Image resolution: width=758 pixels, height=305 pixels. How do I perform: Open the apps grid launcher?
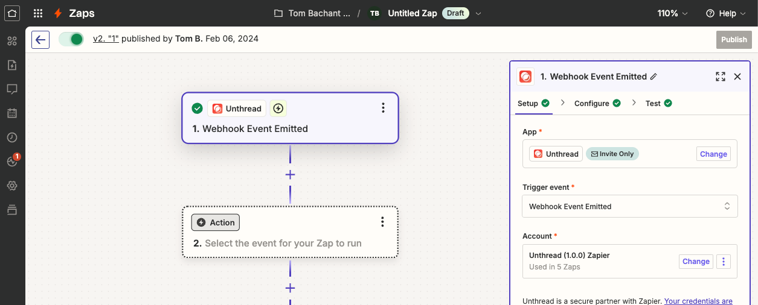[38, 13]
